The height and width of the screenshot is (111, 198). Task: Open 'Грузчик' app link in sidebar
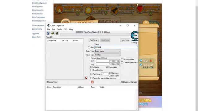[x=36, y=34]
